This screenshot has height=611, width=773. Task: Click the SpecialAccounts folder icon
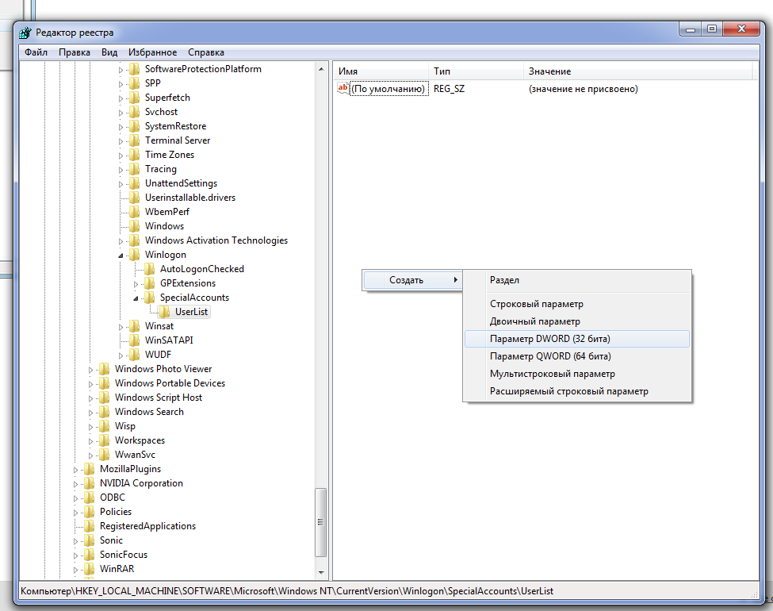(149, 298)
